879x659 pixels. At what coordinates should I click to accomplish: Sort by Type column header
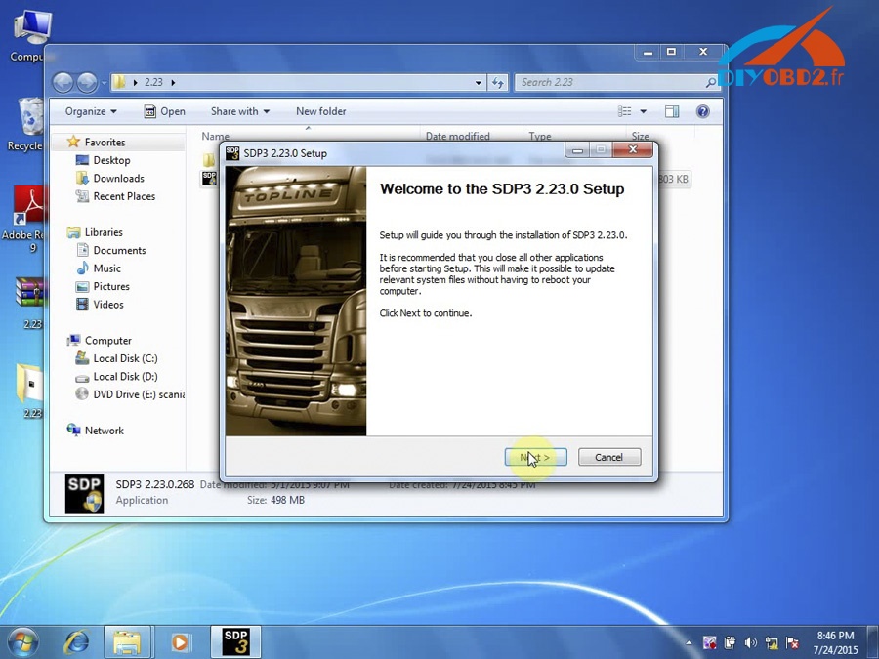coord(540,136)
